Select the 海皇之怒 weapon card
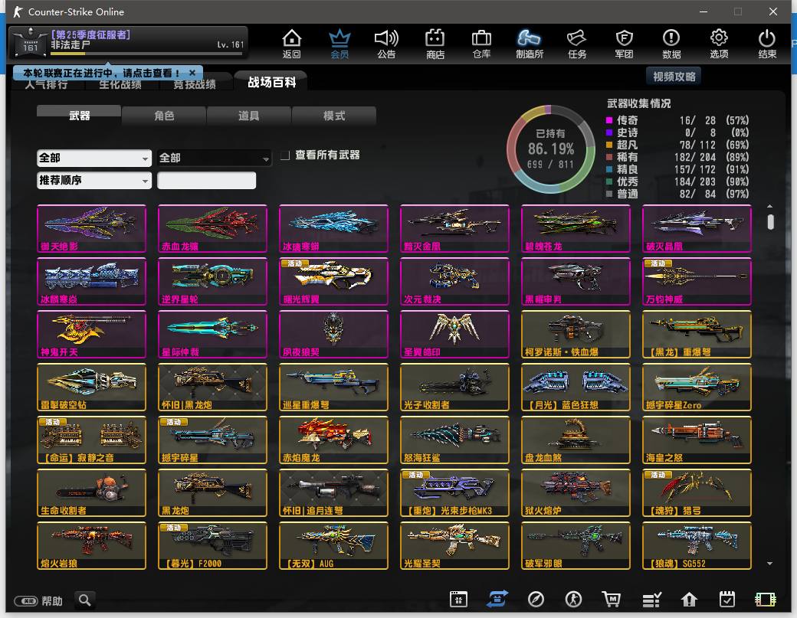Viewport: 797px width, 618px height. click(697, 440)
